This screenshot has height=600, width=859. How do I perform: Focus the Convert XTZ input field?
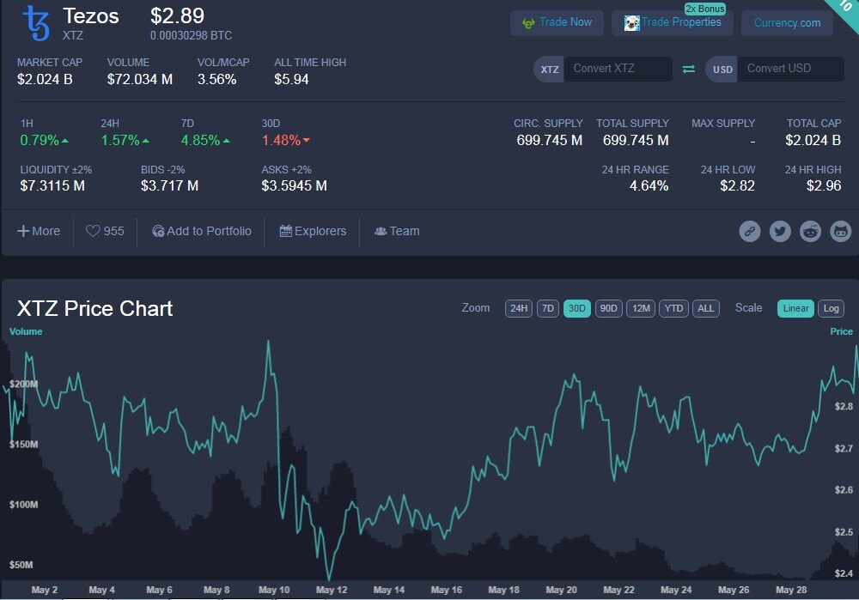618,69
